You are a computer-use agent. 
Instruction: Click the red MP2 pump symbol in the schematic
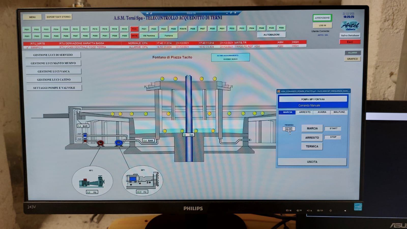(100, 143)
